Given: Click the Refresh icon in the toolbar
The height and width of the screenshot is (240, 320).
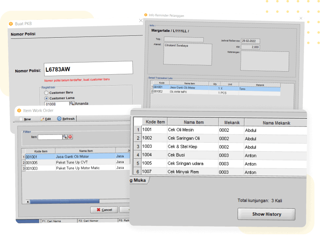Looking at the screenshot, I should pyautogui.click(x=59, y=119).
